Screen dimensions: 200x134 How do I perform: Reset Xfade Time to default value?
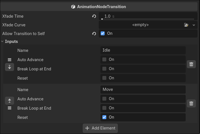point(94,16)
